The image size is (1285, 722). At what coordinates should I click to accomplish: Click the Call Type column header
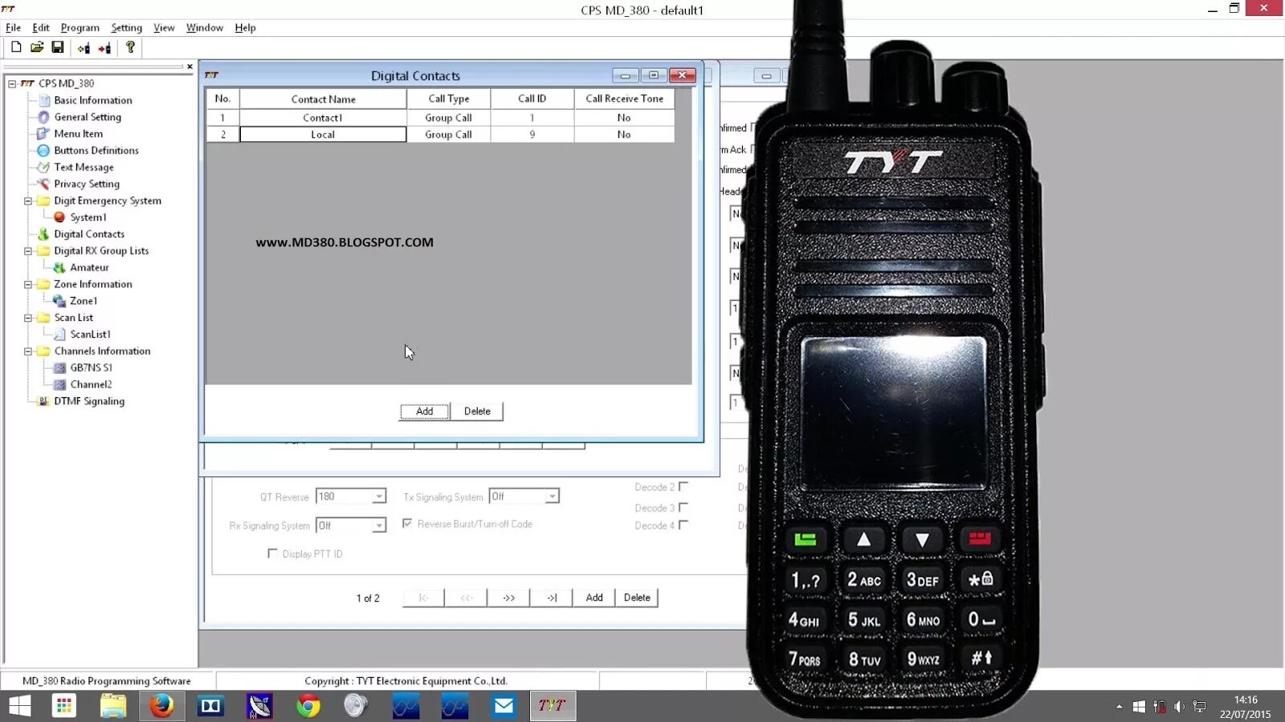448,99
